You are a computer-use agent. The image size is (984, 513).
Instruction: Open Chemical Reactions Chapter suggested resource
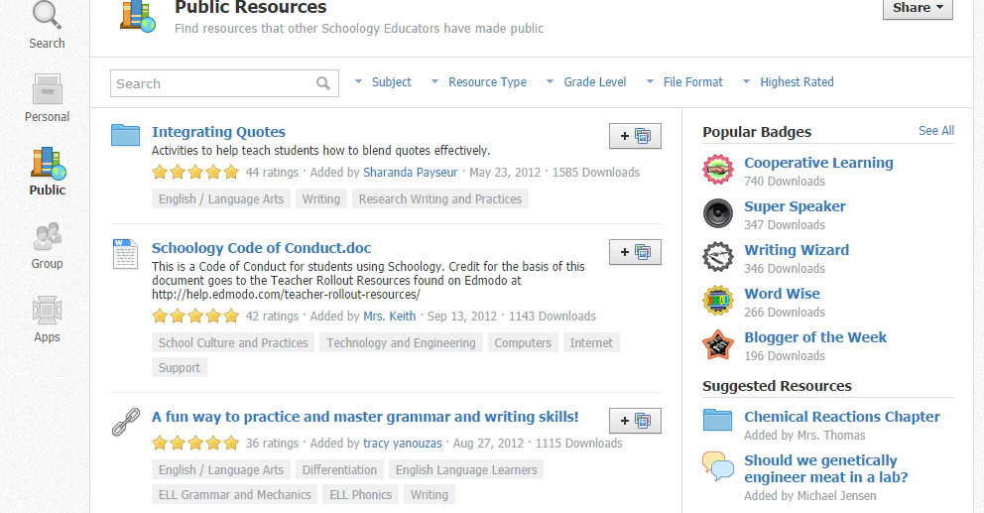842,417
